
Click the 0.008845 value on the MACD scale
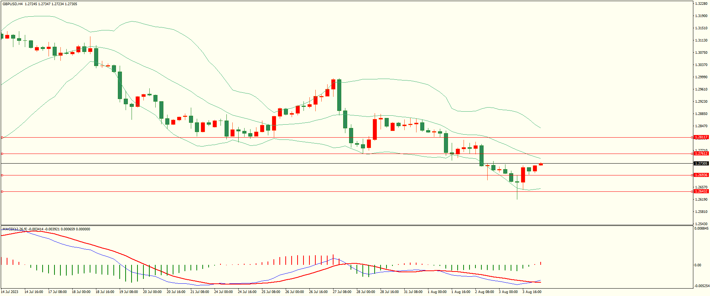coord(701,228)
